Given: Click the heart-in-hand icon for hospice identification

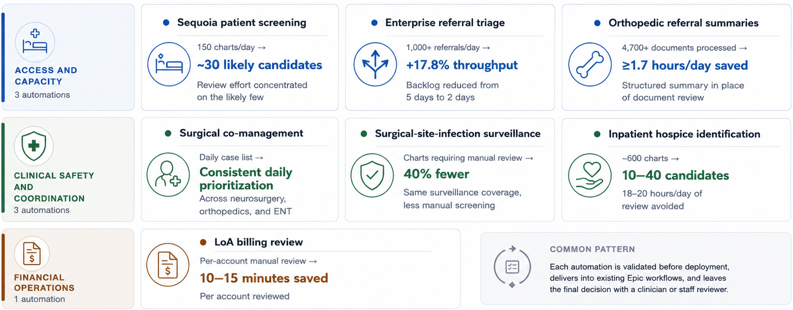Looking at the screenshot, I should 590,175.
